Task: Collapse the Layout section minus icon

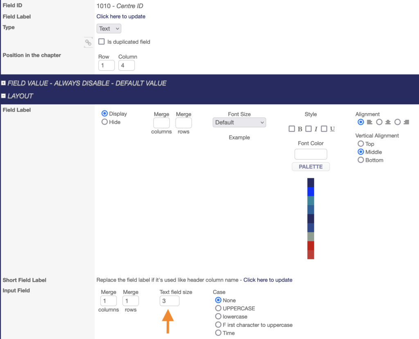Action: tap(4, 96)
